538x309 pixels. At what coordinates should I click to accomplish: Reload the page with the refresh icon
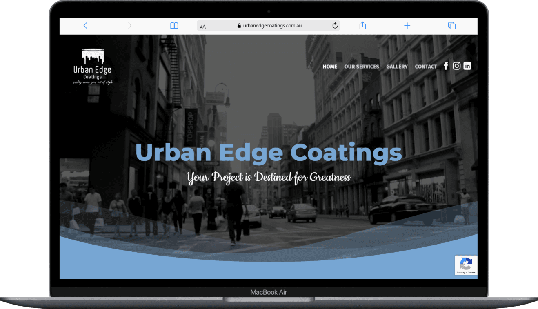click(335, 25)
